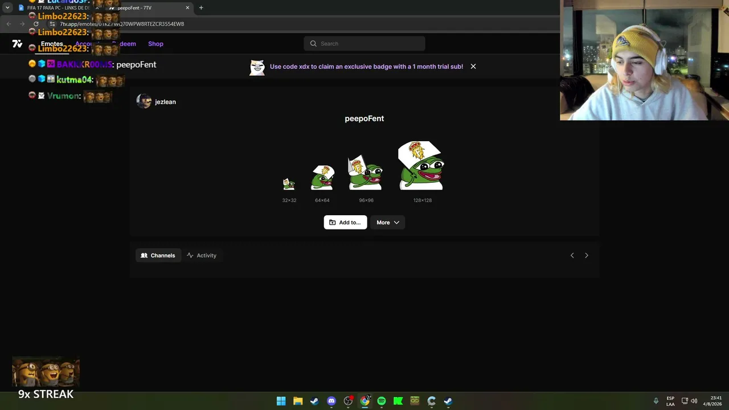This screenshot has width=729, height=410.
Task: Dismiss the xdx promo code banner
Action: (x=473, y=67)
